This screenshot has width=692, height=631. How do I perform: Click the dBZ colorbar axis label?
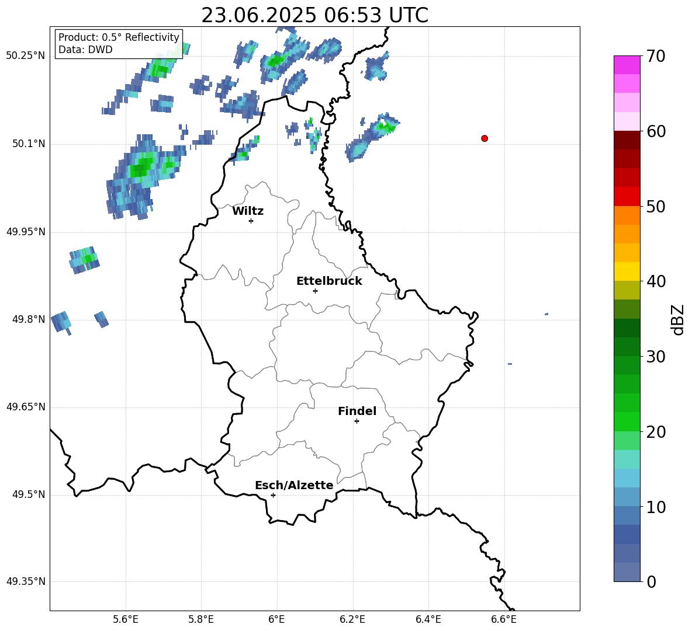[x=679, y=319]
